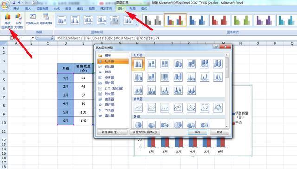The image size is (297, 169).
Task: Select line with markers subtype
Action: [x=178, y=108]
